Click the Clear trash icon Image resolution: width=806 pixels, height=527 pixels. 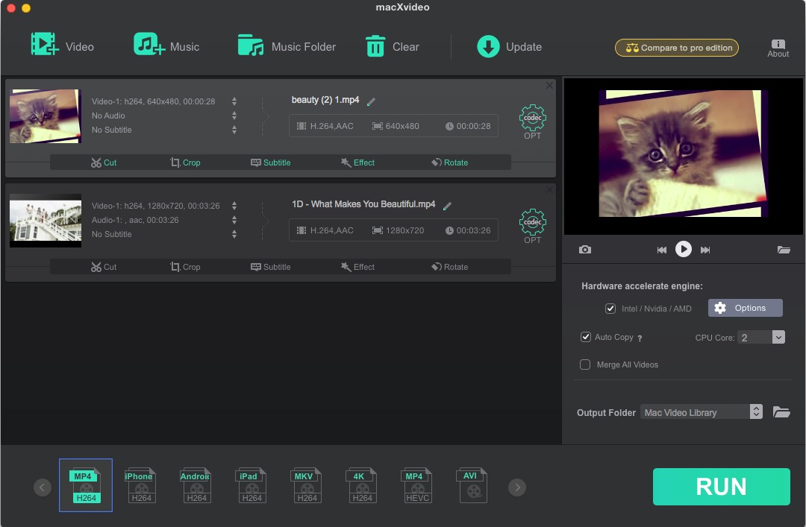pyautogui.click(x=375, y=46)
